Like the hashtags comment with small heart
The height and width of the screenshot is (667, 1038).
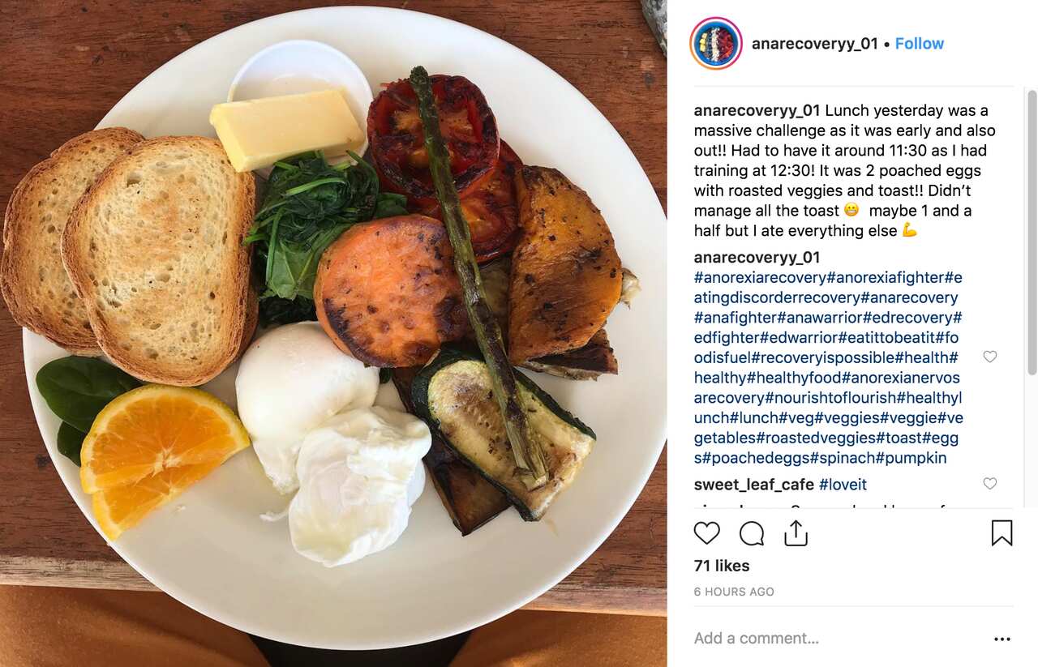(989, 357)
